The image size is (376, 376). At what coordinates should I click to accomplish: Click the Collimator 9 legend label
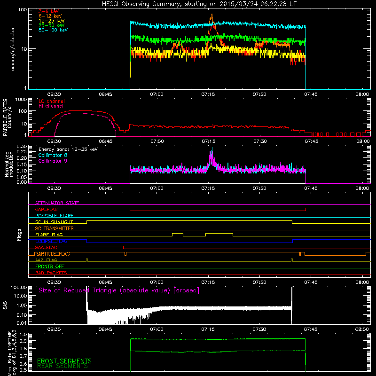[53, 161]
